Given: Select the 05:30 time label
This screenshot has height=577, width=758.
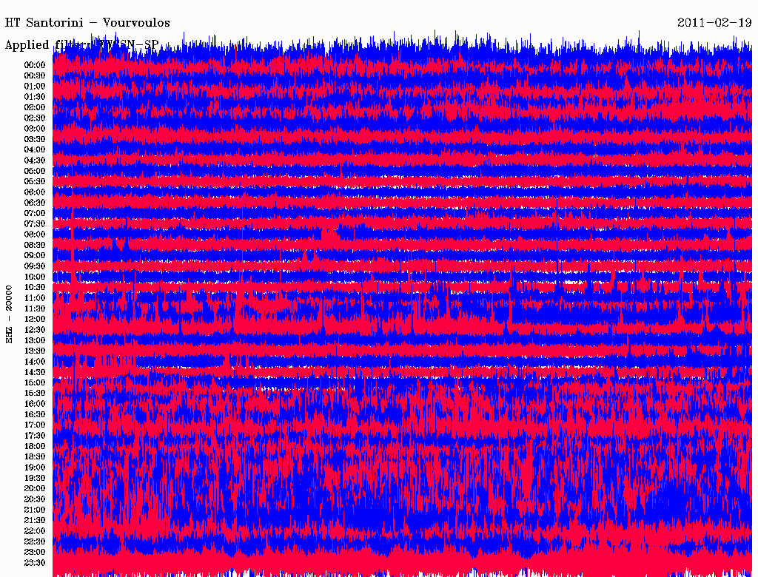Looking at the screenshot, I should coord(35,182).
